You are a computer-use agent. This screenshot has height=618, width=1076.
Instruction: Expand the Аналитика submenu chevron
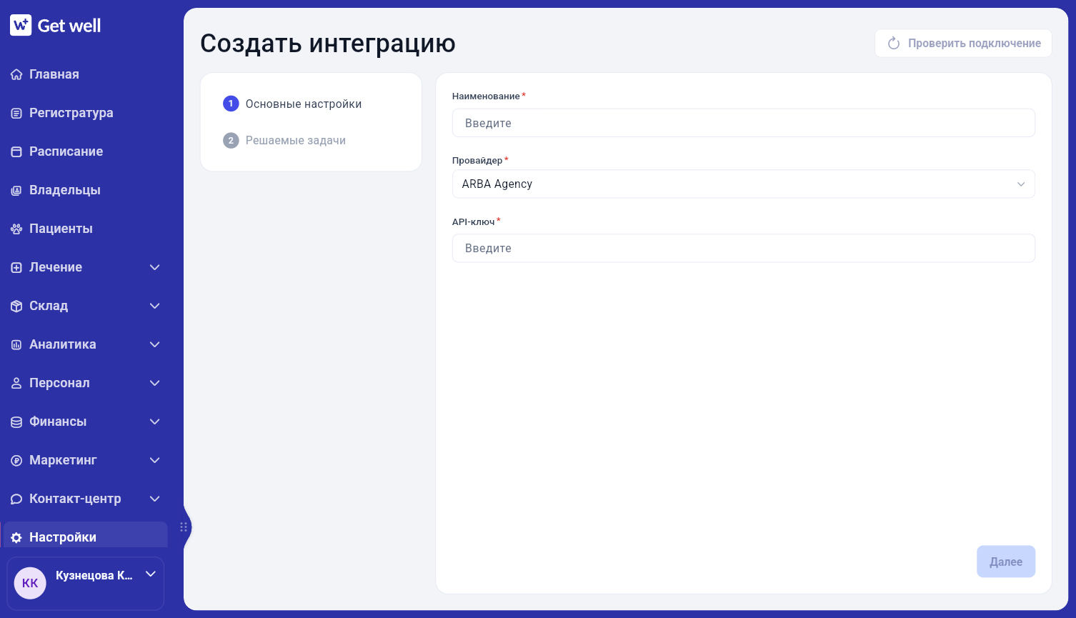click(x=155, y=344)
